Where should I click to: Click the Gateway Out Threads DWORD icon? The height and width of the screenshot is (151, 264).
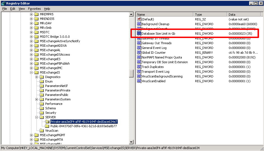tap(139, 43)
